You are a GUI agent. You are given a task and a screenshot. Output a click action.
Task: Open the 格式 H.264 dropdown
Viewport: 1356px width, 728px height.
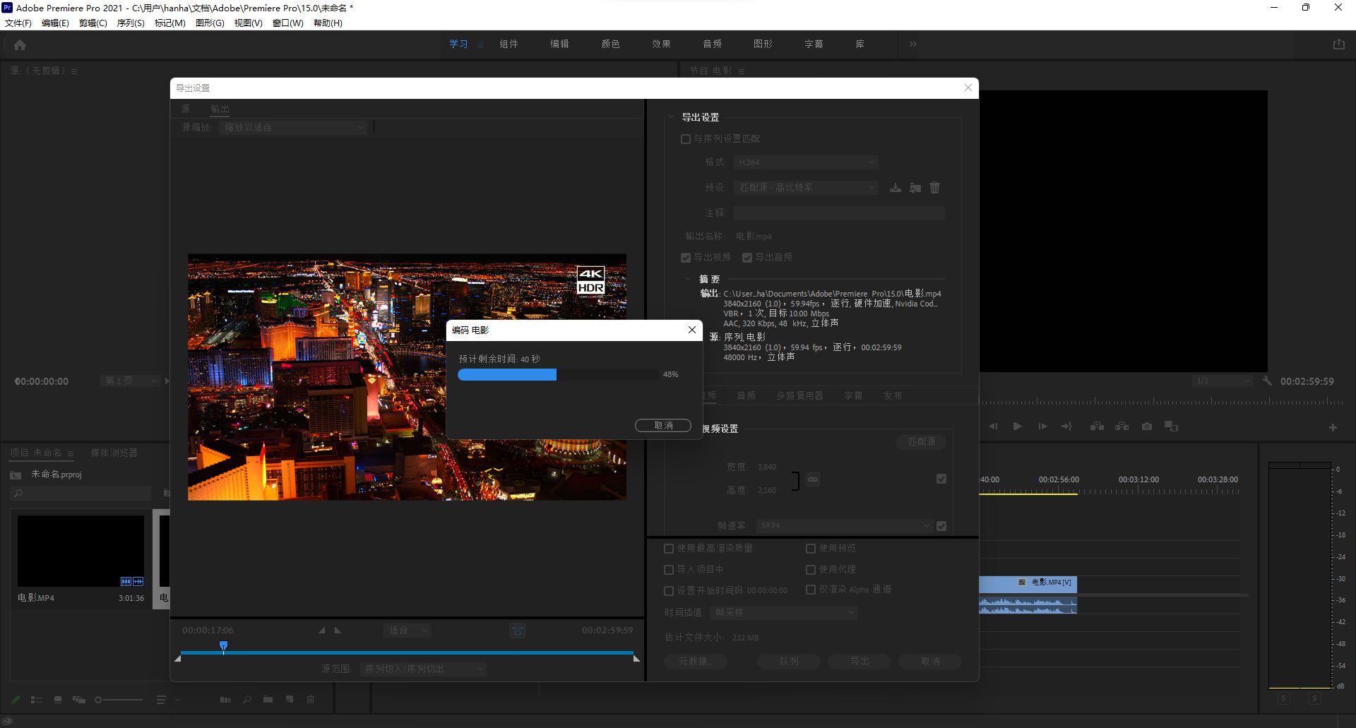(x=805, y=162)
